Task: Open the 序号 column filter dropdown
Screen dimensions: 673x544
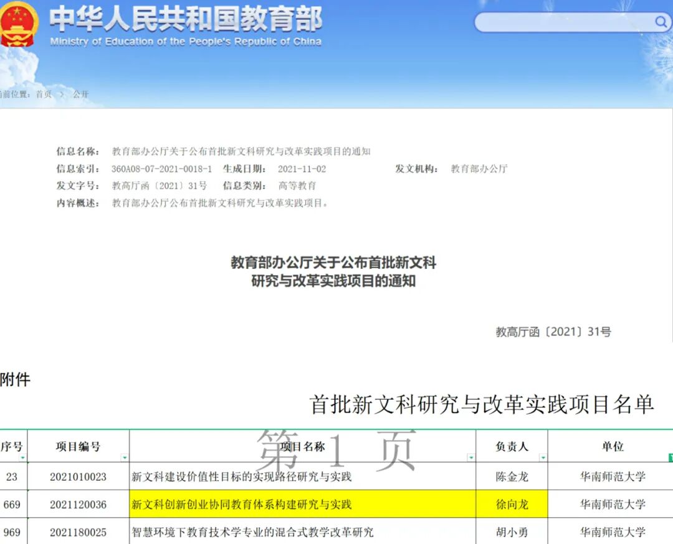Action: 22,458
